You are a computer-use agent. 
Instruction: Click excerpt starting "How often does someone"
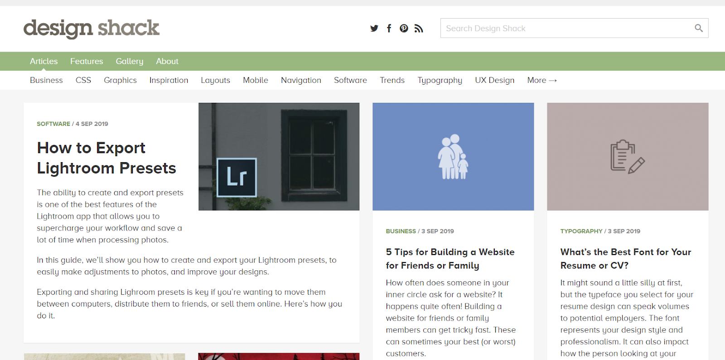tap(451, 318)
